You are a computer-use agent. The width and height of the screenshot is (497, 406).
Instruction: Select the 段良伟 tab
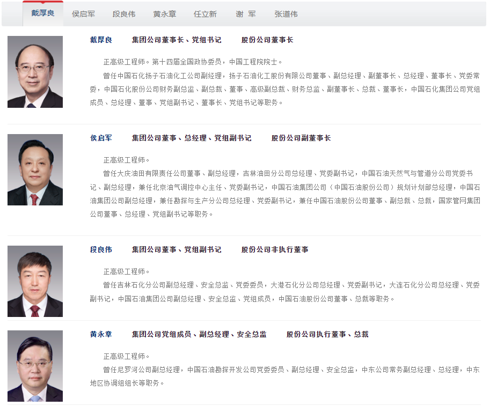(123, 14)
